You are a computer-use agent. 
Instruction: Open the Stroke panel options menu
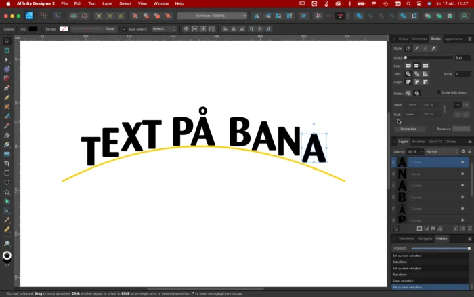(469, 39)
